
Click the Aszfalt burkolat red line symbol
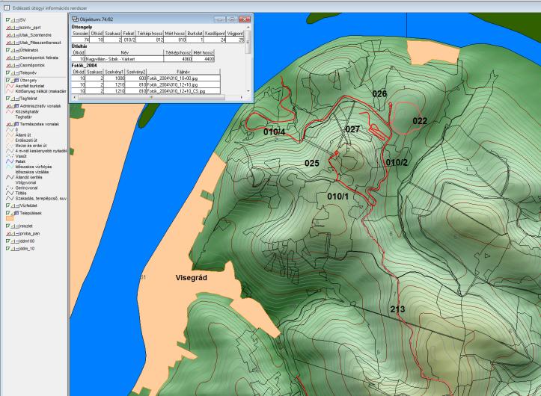[10, 86]
